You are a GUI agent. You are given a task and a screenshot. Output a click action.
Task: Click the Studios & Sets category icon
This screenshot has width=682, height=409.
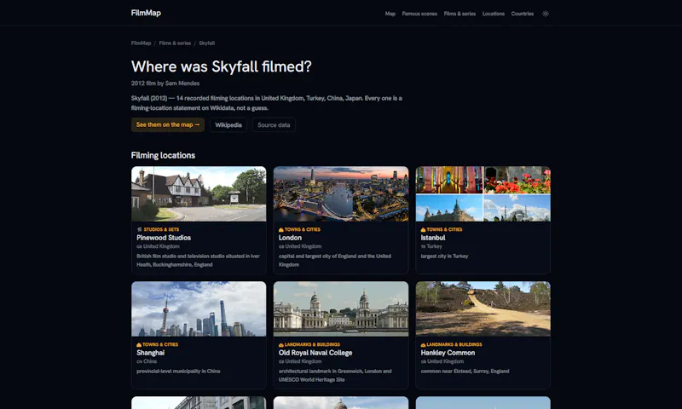click(139, 229)
